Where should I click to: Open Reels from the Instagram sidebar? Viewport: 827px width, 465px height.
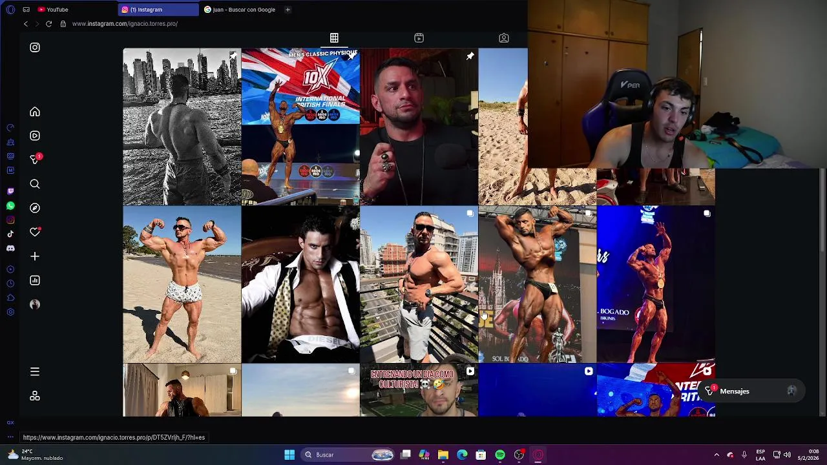point(35,136)
